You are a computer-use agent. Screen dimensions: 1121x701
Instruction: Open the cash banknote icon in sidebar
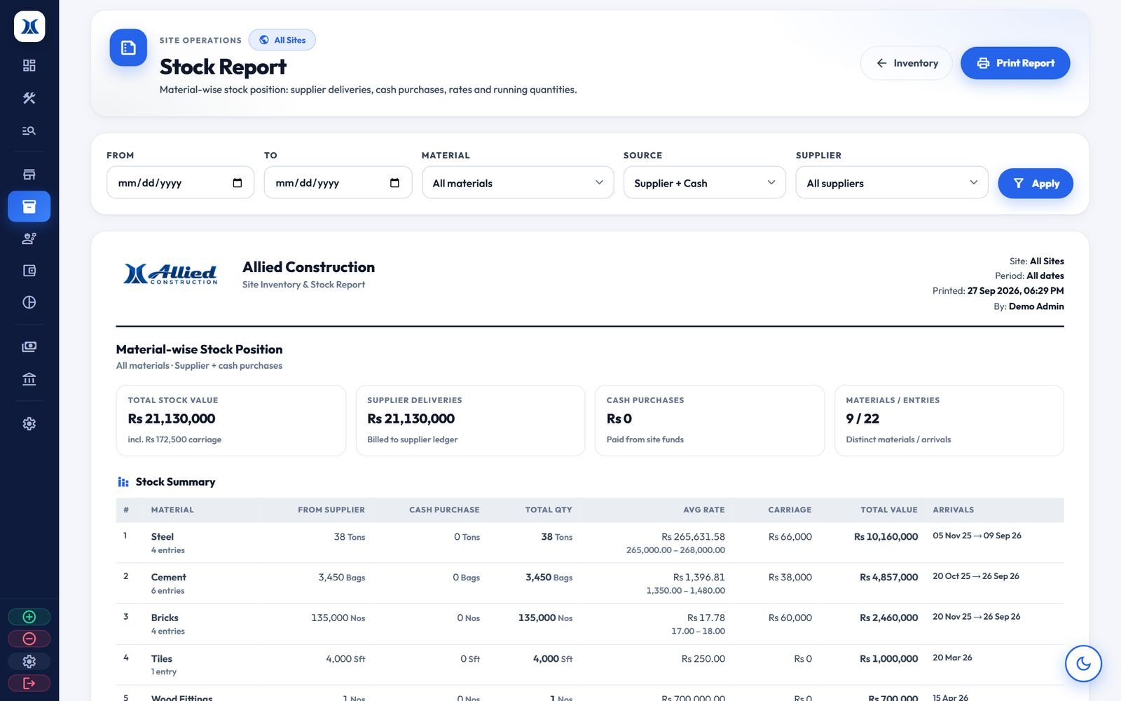point(29,346)
